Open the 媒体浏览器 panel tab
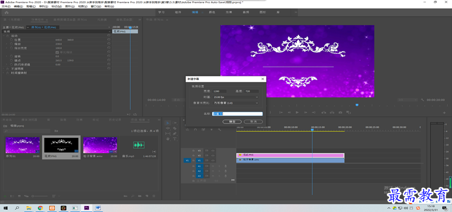This screenshot has width=452, height=212. pyautogui.click(x=29, y=119)
